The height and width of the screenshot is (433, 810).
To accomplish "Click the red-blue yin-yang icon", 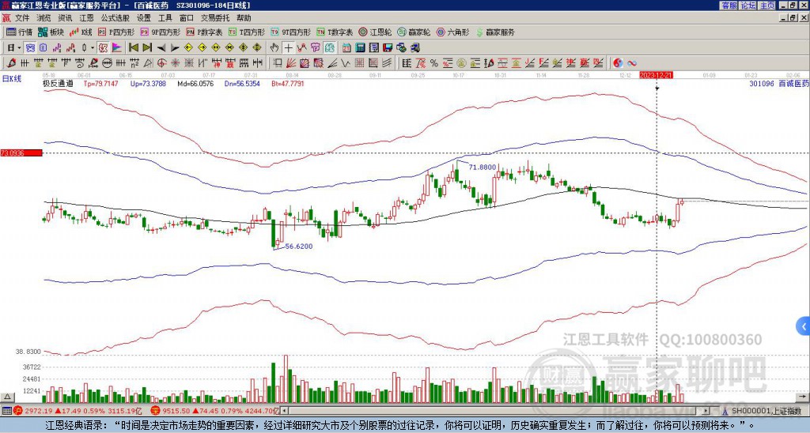I will tap(618, 63).
